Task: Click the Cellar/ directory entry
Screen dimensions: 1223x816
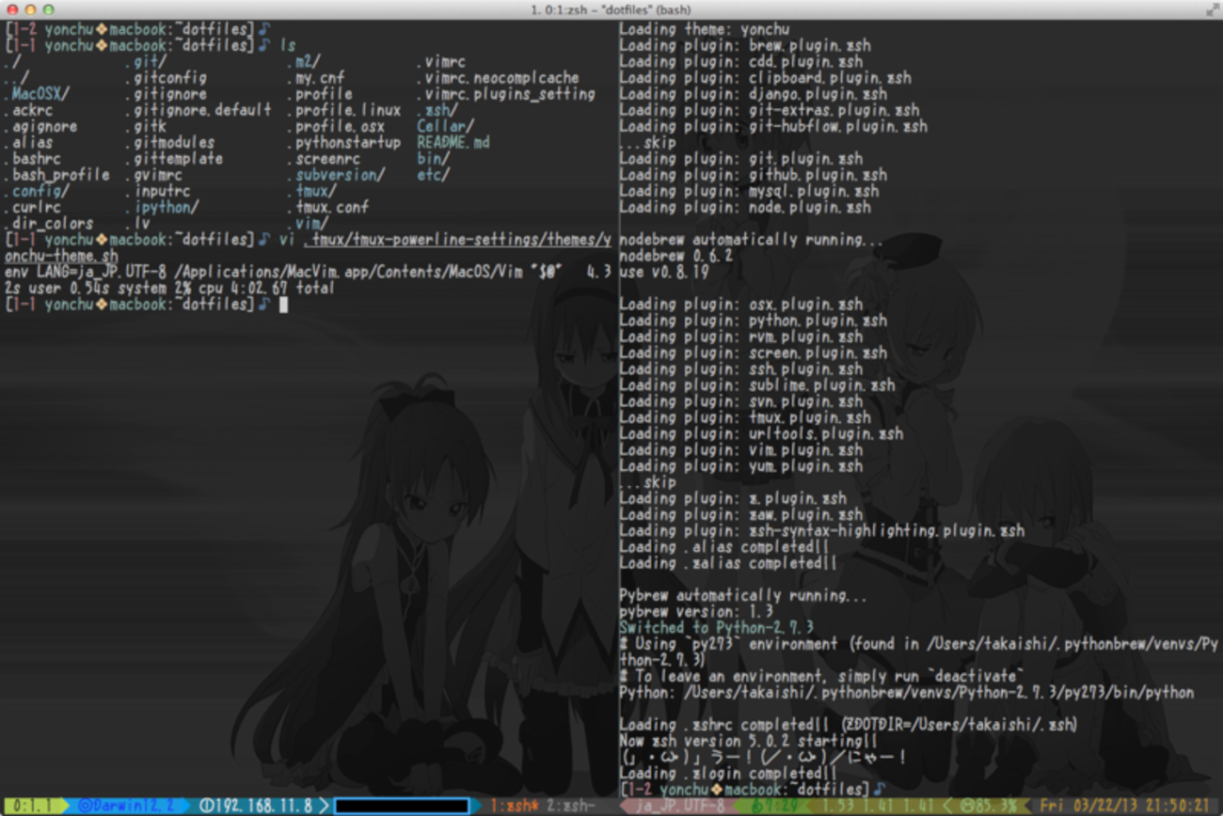Action: [x=446, y=127]
